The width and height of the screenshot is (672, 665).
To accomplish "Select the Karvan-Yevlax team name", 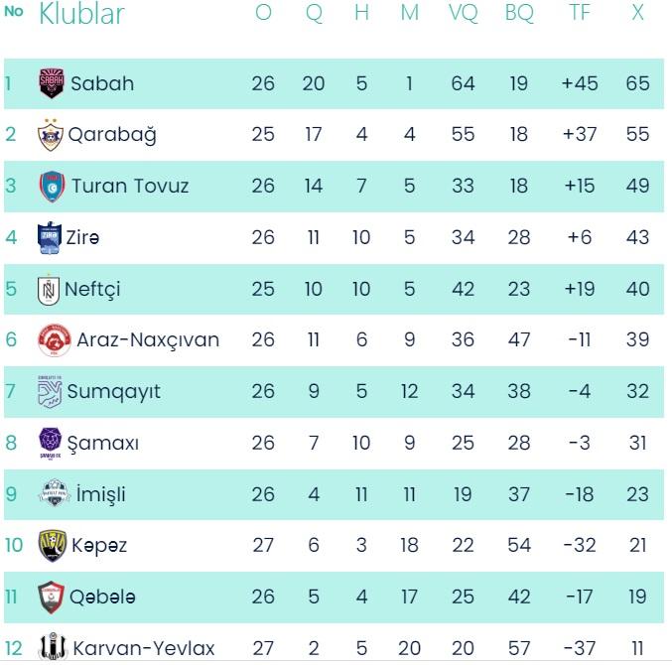I will click(144, 648).
